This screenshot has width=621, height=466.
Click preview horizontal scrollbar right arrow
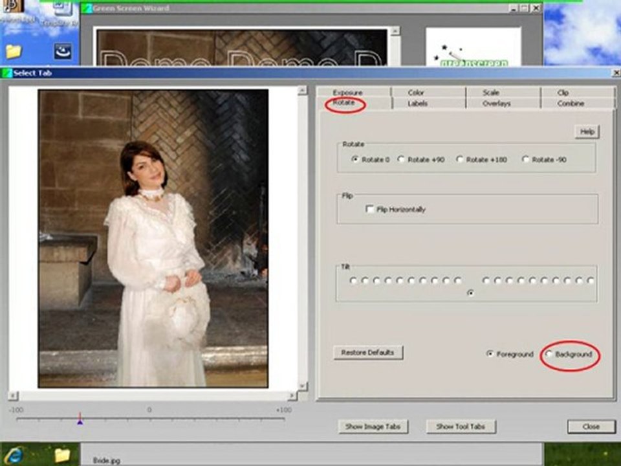pos(292,395)
